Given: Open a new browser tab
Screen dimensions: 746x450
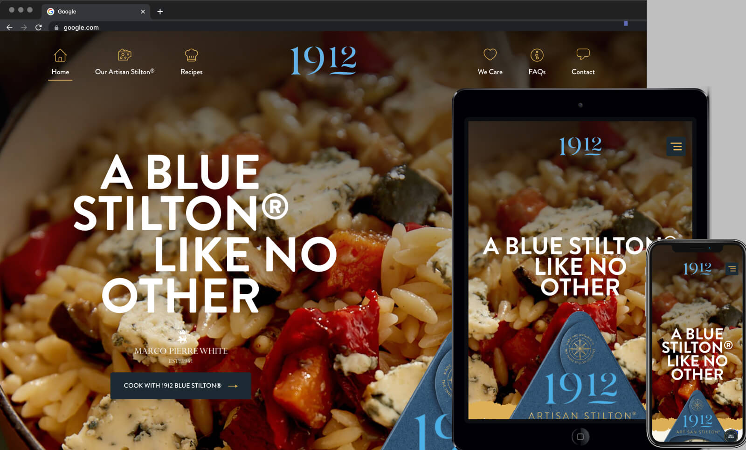Looking at the screenshot, I should click(160, 12).
